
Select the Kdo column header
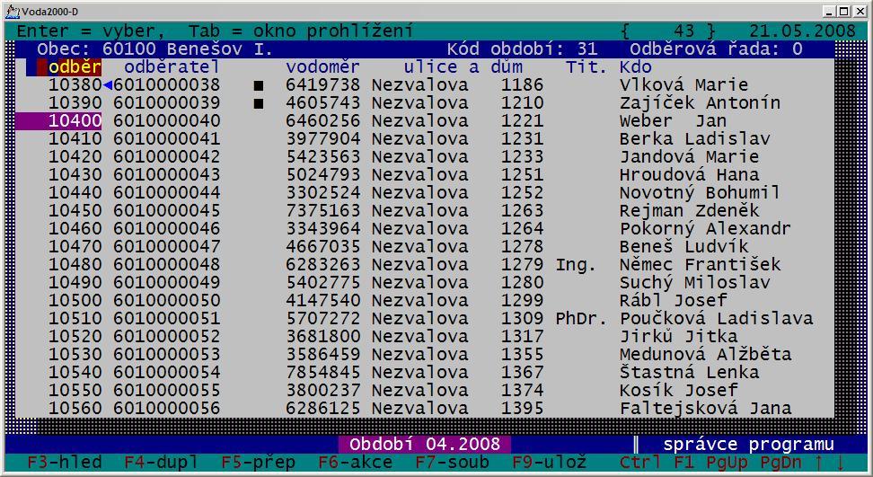636,67
